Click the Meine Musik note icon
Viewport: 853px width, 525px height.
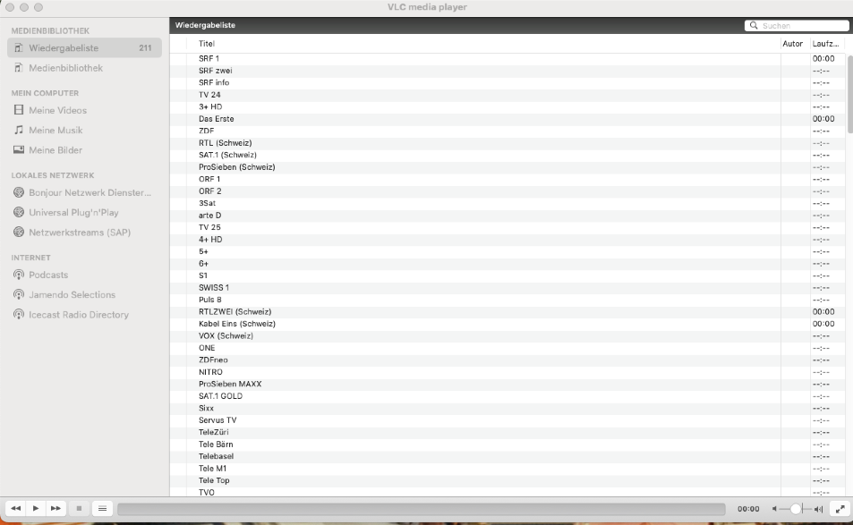pyautogui.click(x=19, y=130)
